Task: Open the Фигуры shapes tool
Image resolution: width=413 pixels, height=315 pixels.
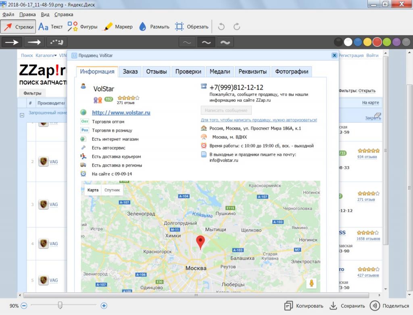Action: coord(82,27)
